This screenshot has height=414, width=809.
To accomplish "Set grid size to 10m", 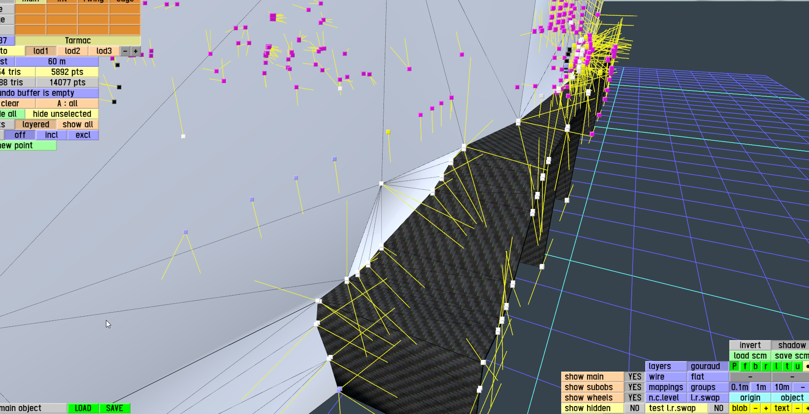I will tap(782, 387).
